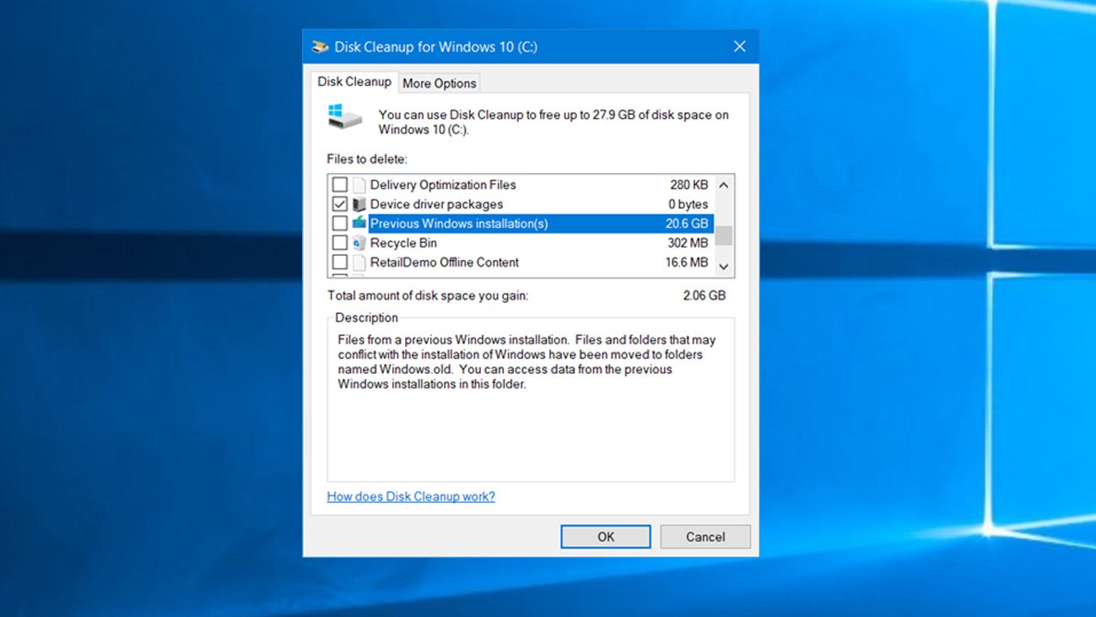Tick the Recycle Bin checkbox
The width and height of the screenshot is (1096, 617).
click(x=340, y=243)
